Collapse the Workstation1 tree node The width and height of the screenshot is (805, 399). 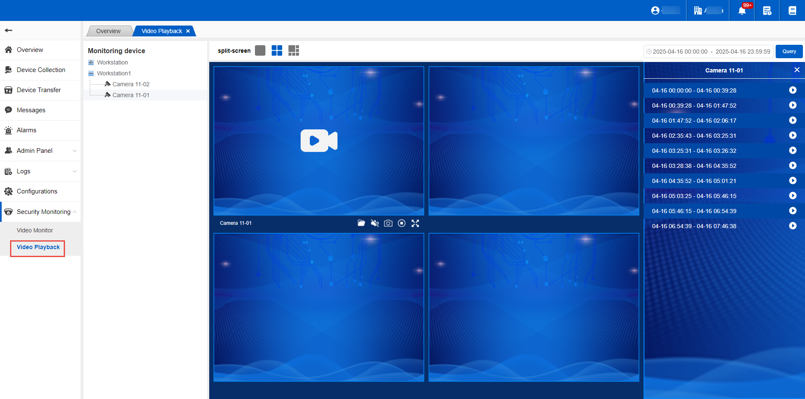(x=91, y=73)
